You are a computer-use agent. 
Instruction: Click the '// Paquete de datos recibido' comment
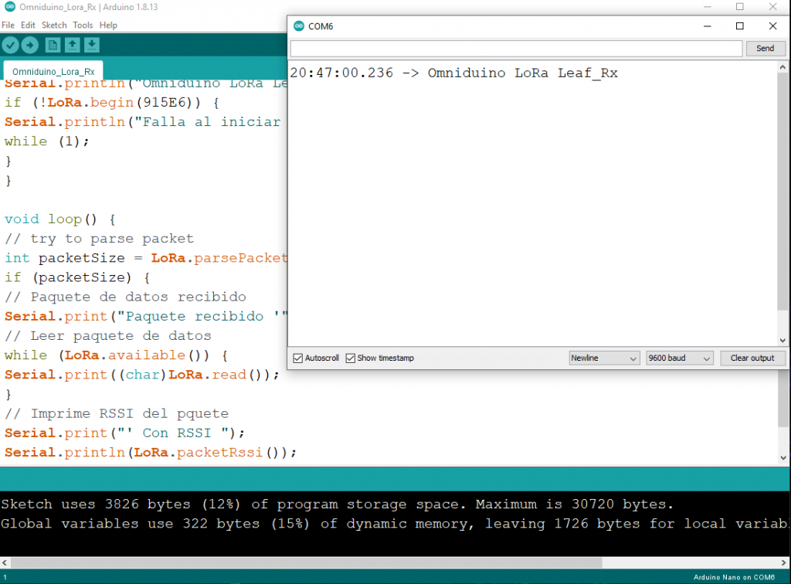coord(125,297)
